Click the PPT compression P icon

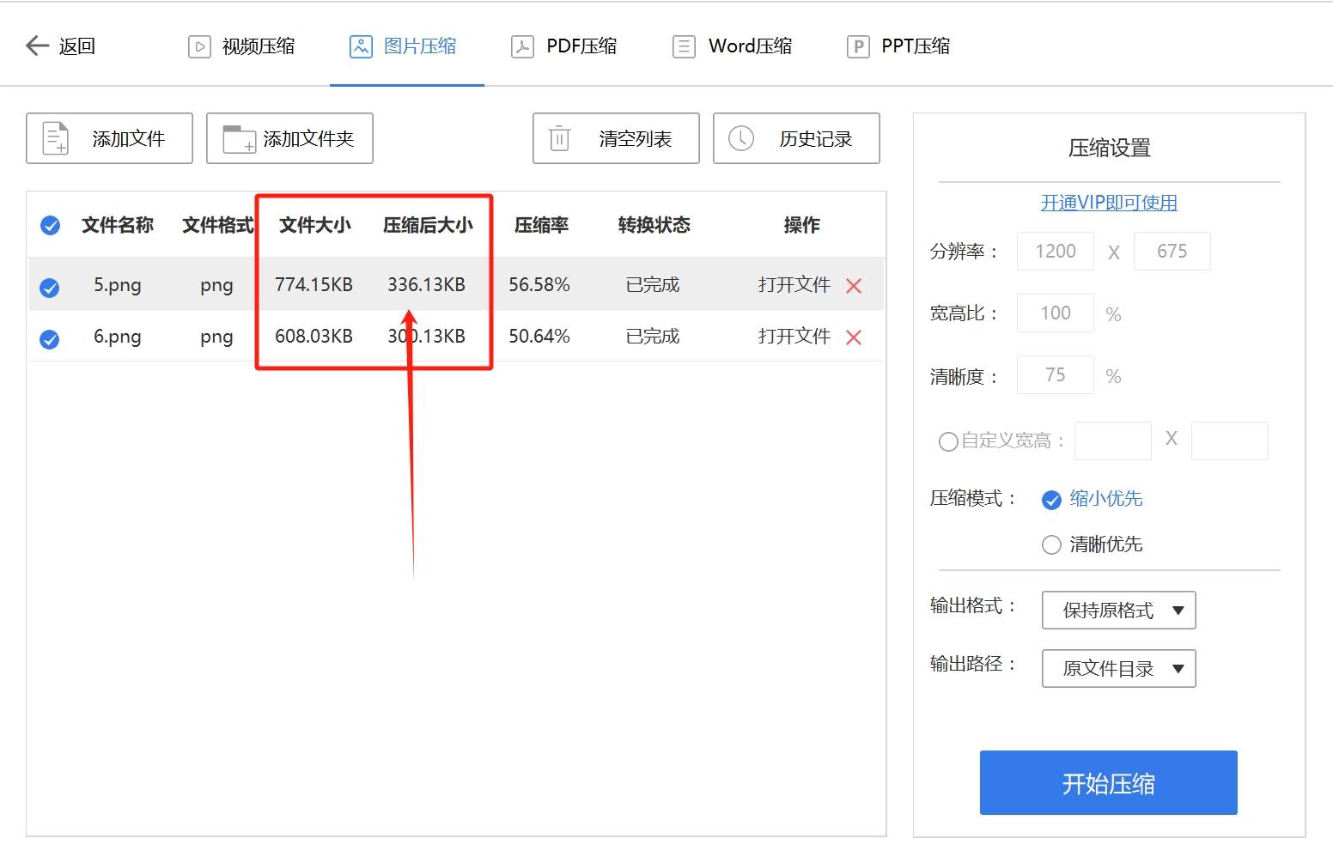point(858,46)
